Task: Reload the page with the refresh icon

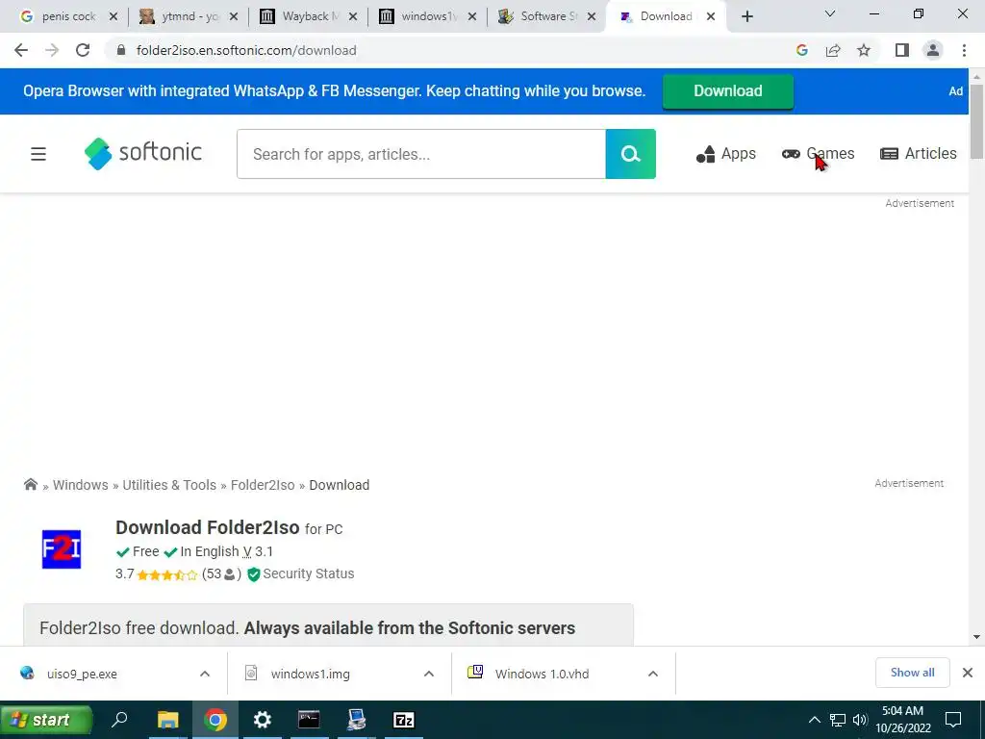Action: coord(83,50)
